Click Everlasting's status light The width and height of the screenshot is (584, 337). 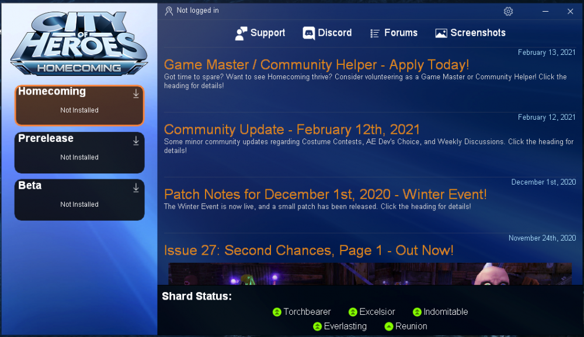click(x=316, y=326)
